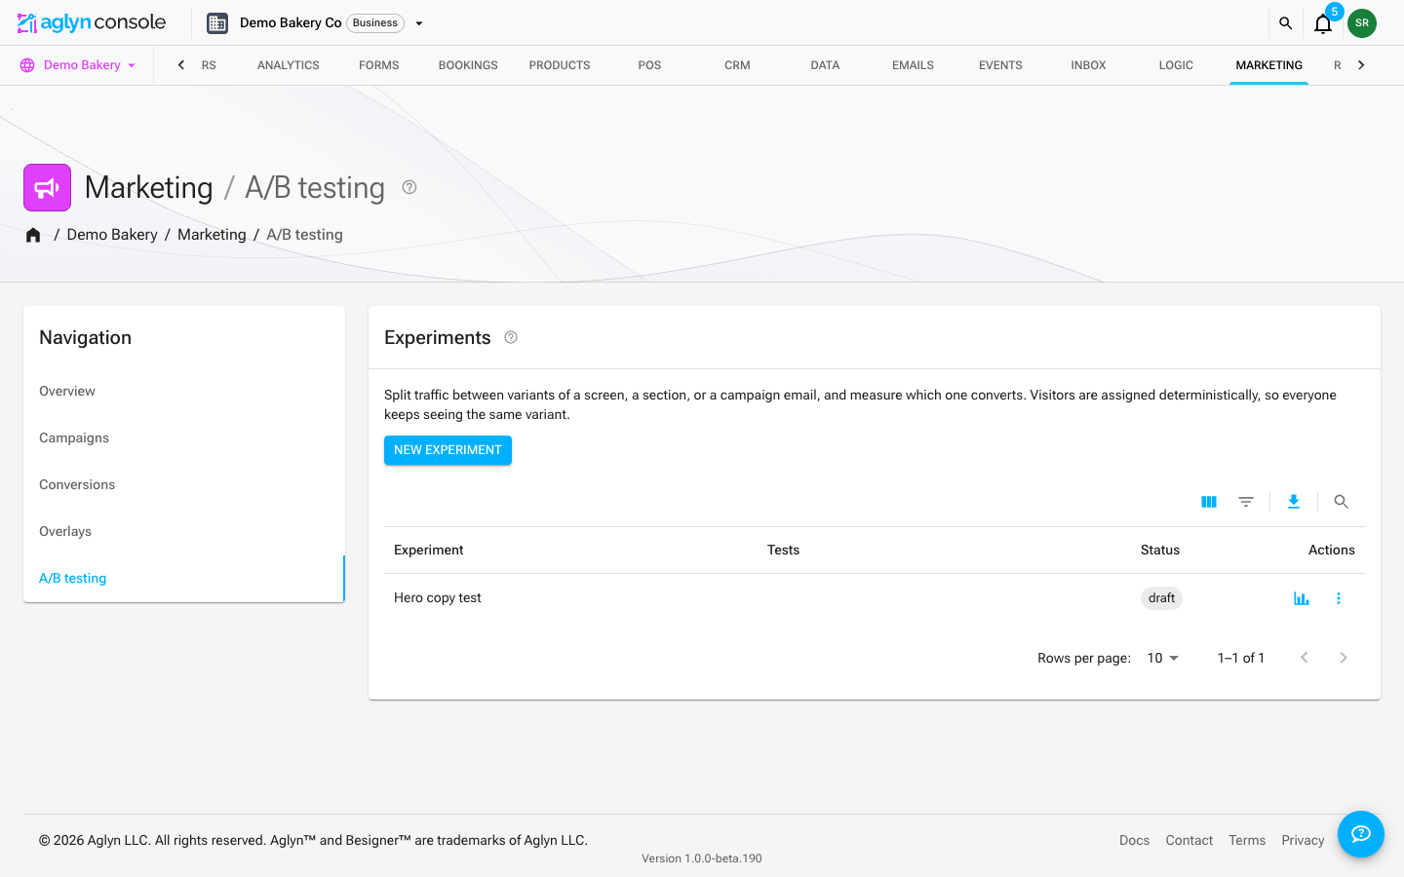Open the Terms footer link
The image size is (1404, 877).
pyautogui.click(x=1247, y=840)
